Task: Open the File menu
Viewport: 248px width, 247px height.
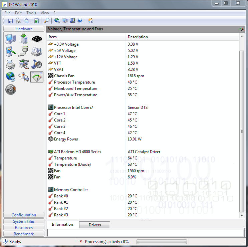Action: pos(7,13)
